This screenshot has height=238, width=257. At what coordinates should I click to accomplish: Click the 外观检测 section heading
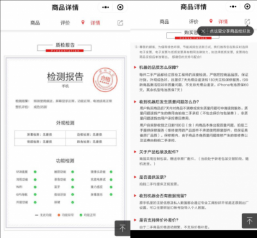coord(65,123)
